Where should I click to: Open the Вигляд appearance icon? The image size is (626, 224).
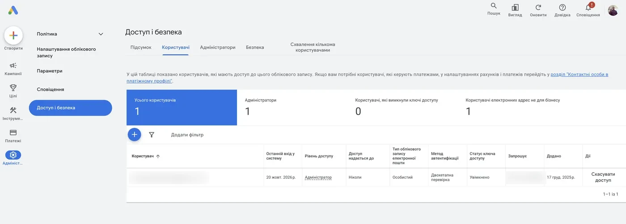pos(515,7)
